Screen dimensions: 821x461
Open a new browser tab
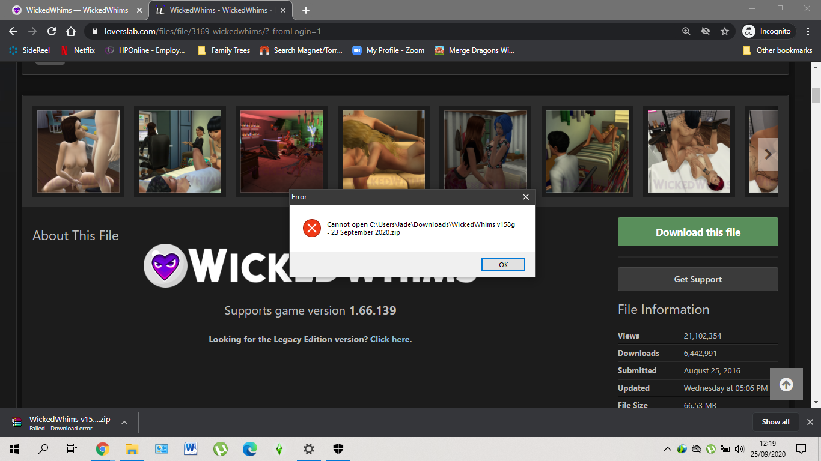[306, 10]
